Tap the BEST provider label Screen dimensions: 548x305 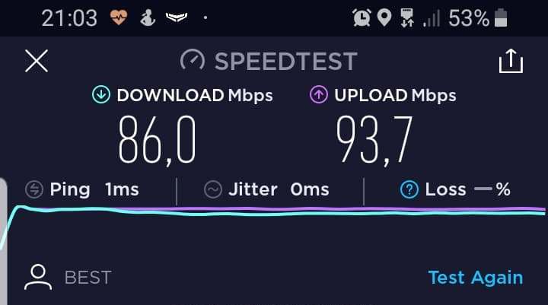(88, 278)
